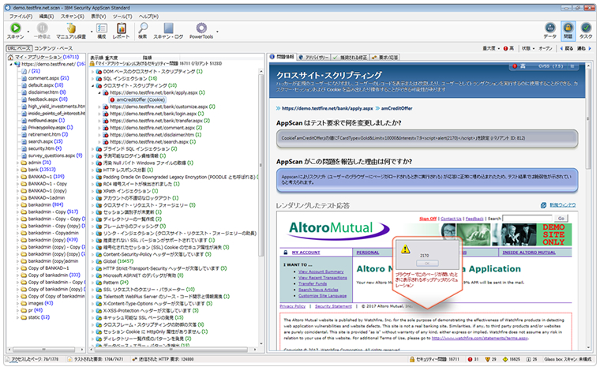
Task: Open the PowerTools dropdown arrow
Action: pos(217,32)
